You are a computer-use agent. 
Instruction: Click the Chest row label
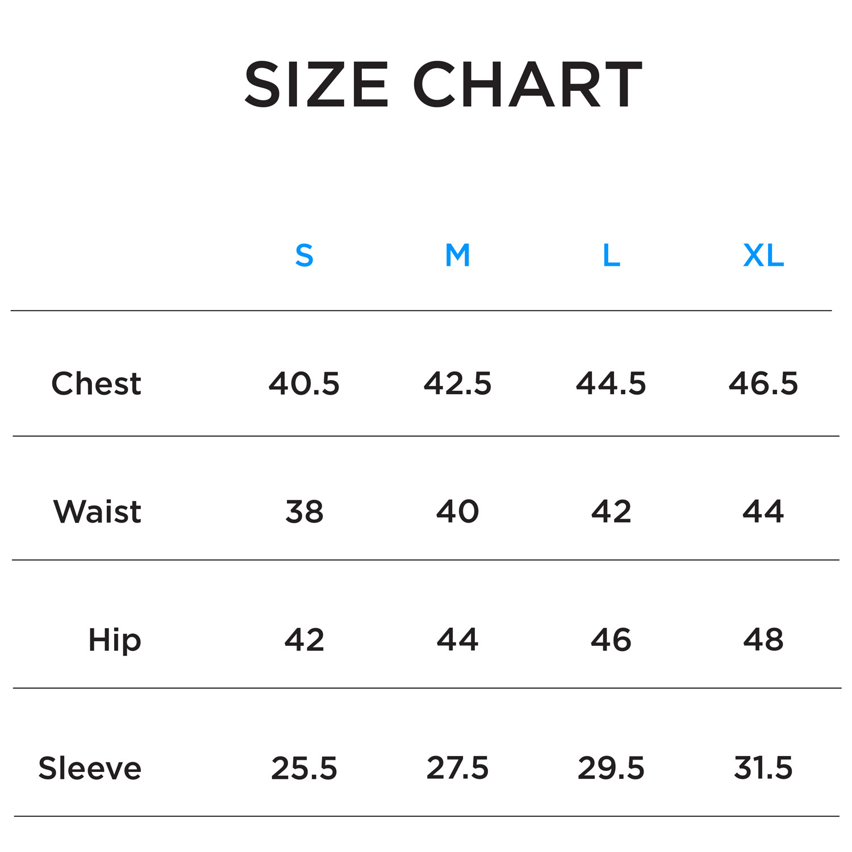[96, 383]
